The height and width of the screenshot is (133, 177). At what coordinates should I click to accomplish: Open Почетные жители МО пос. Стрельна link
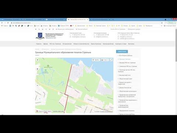[x=126, y=71]
